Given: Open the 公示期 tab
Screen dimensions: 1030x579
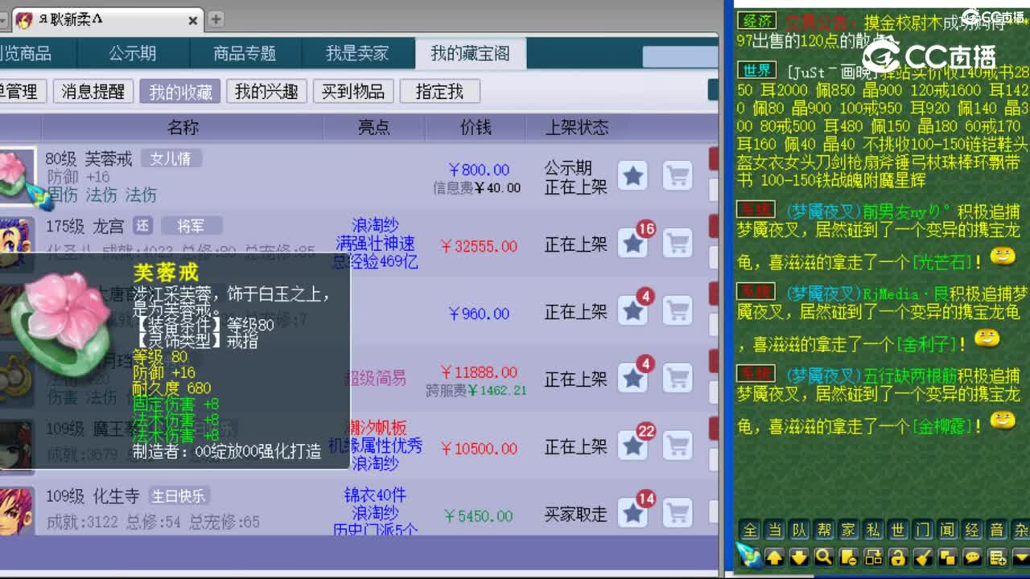Looking at the screenshot, I should click(133, 54).
